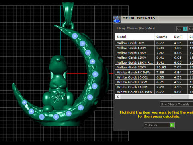Select the Yellow Gold:10KY row

click(154, 48)
